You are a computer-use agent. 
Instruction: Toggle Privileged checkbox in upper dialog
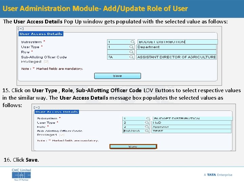pos(46,62)
